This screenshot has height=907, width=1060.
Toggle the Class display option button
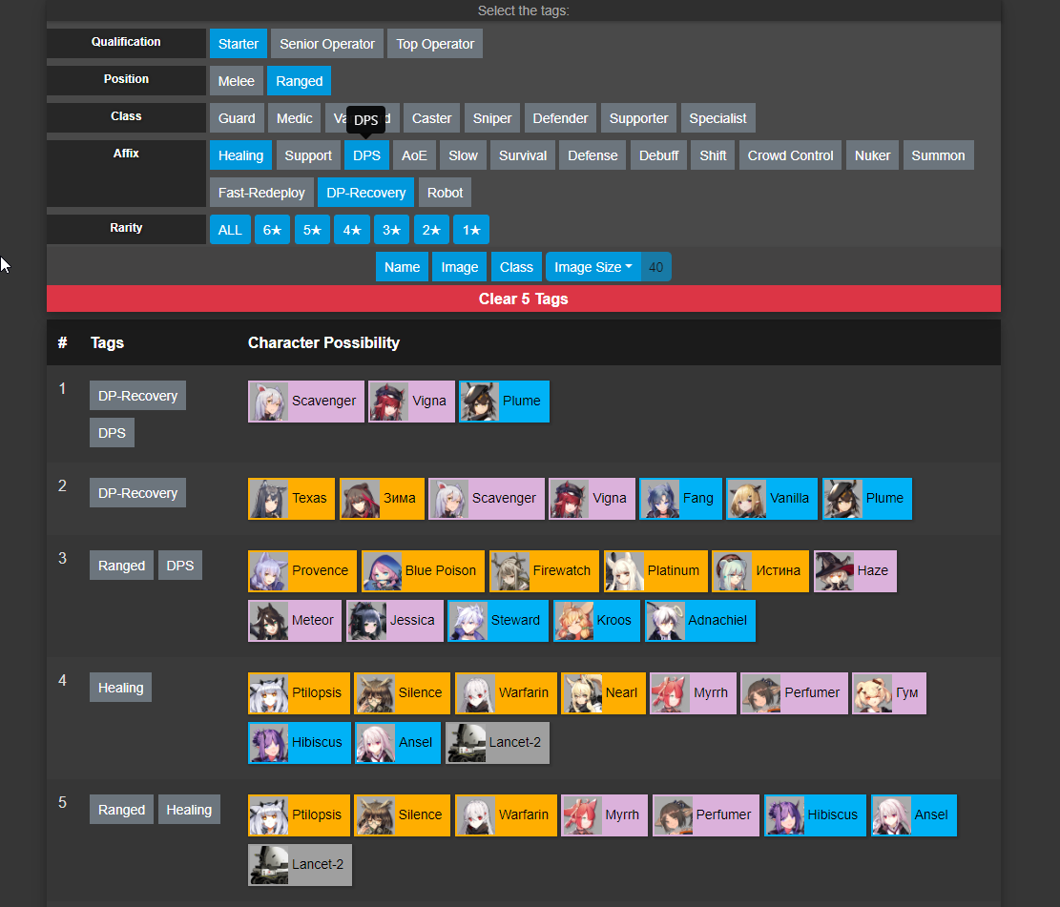pos(516,267)
